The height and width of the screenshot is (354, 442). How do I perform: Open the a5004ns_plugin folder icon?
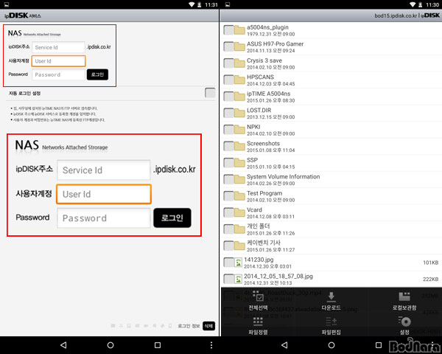[x=239, y=30]
